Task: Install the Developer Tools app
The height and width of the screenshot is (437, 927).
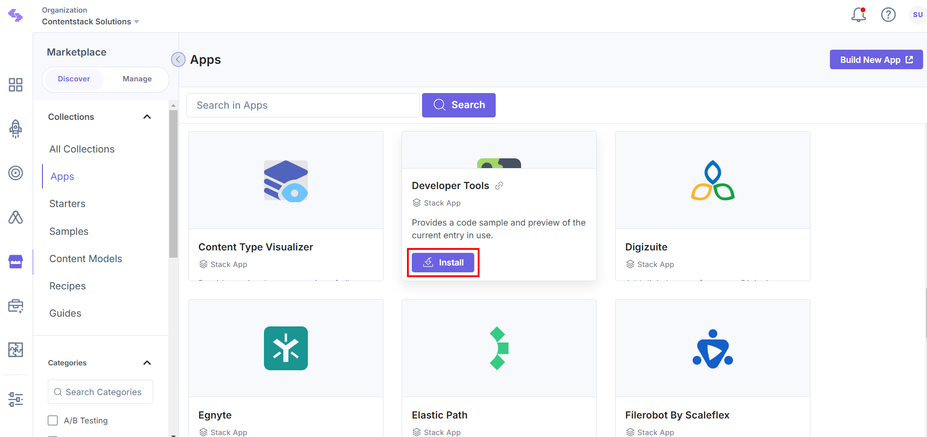Action: pyautogui.click(x=443, y=263)
